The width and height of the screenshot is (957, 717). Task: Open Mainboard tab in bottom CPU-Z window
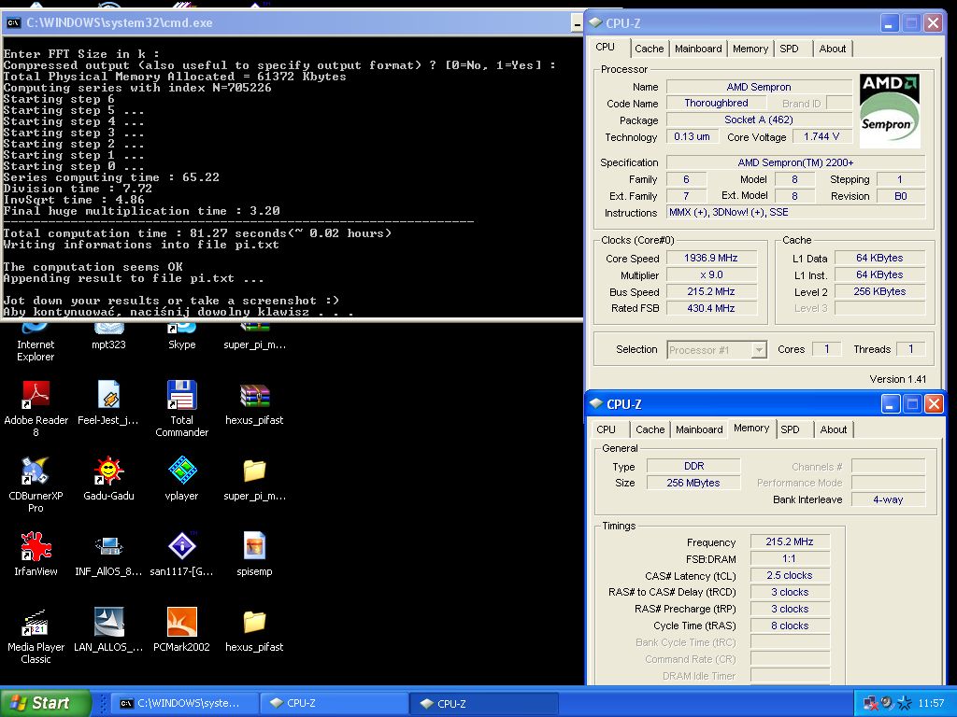(x=699, y=429)
